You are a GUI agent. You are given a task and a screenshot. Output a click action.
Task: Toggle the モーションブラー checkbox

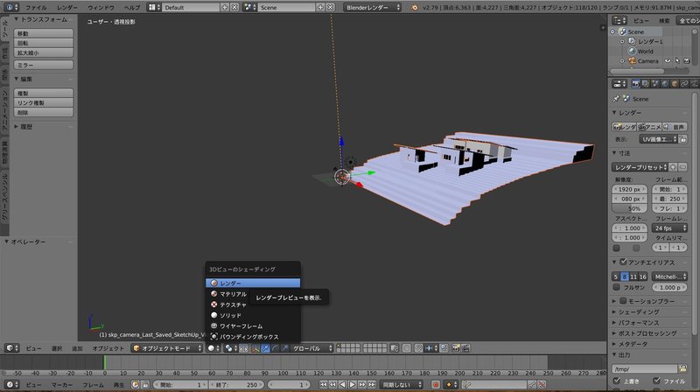[x=623, y=301]
